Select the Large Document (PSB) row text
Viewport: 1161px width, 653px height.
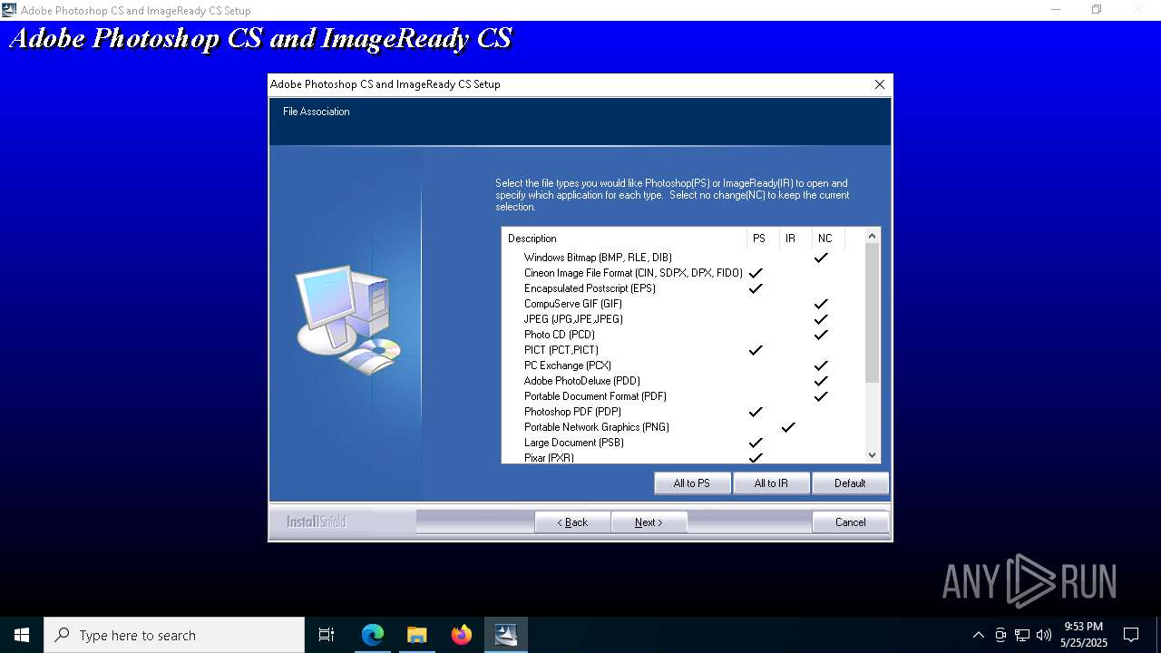click(x=574, y=443)
